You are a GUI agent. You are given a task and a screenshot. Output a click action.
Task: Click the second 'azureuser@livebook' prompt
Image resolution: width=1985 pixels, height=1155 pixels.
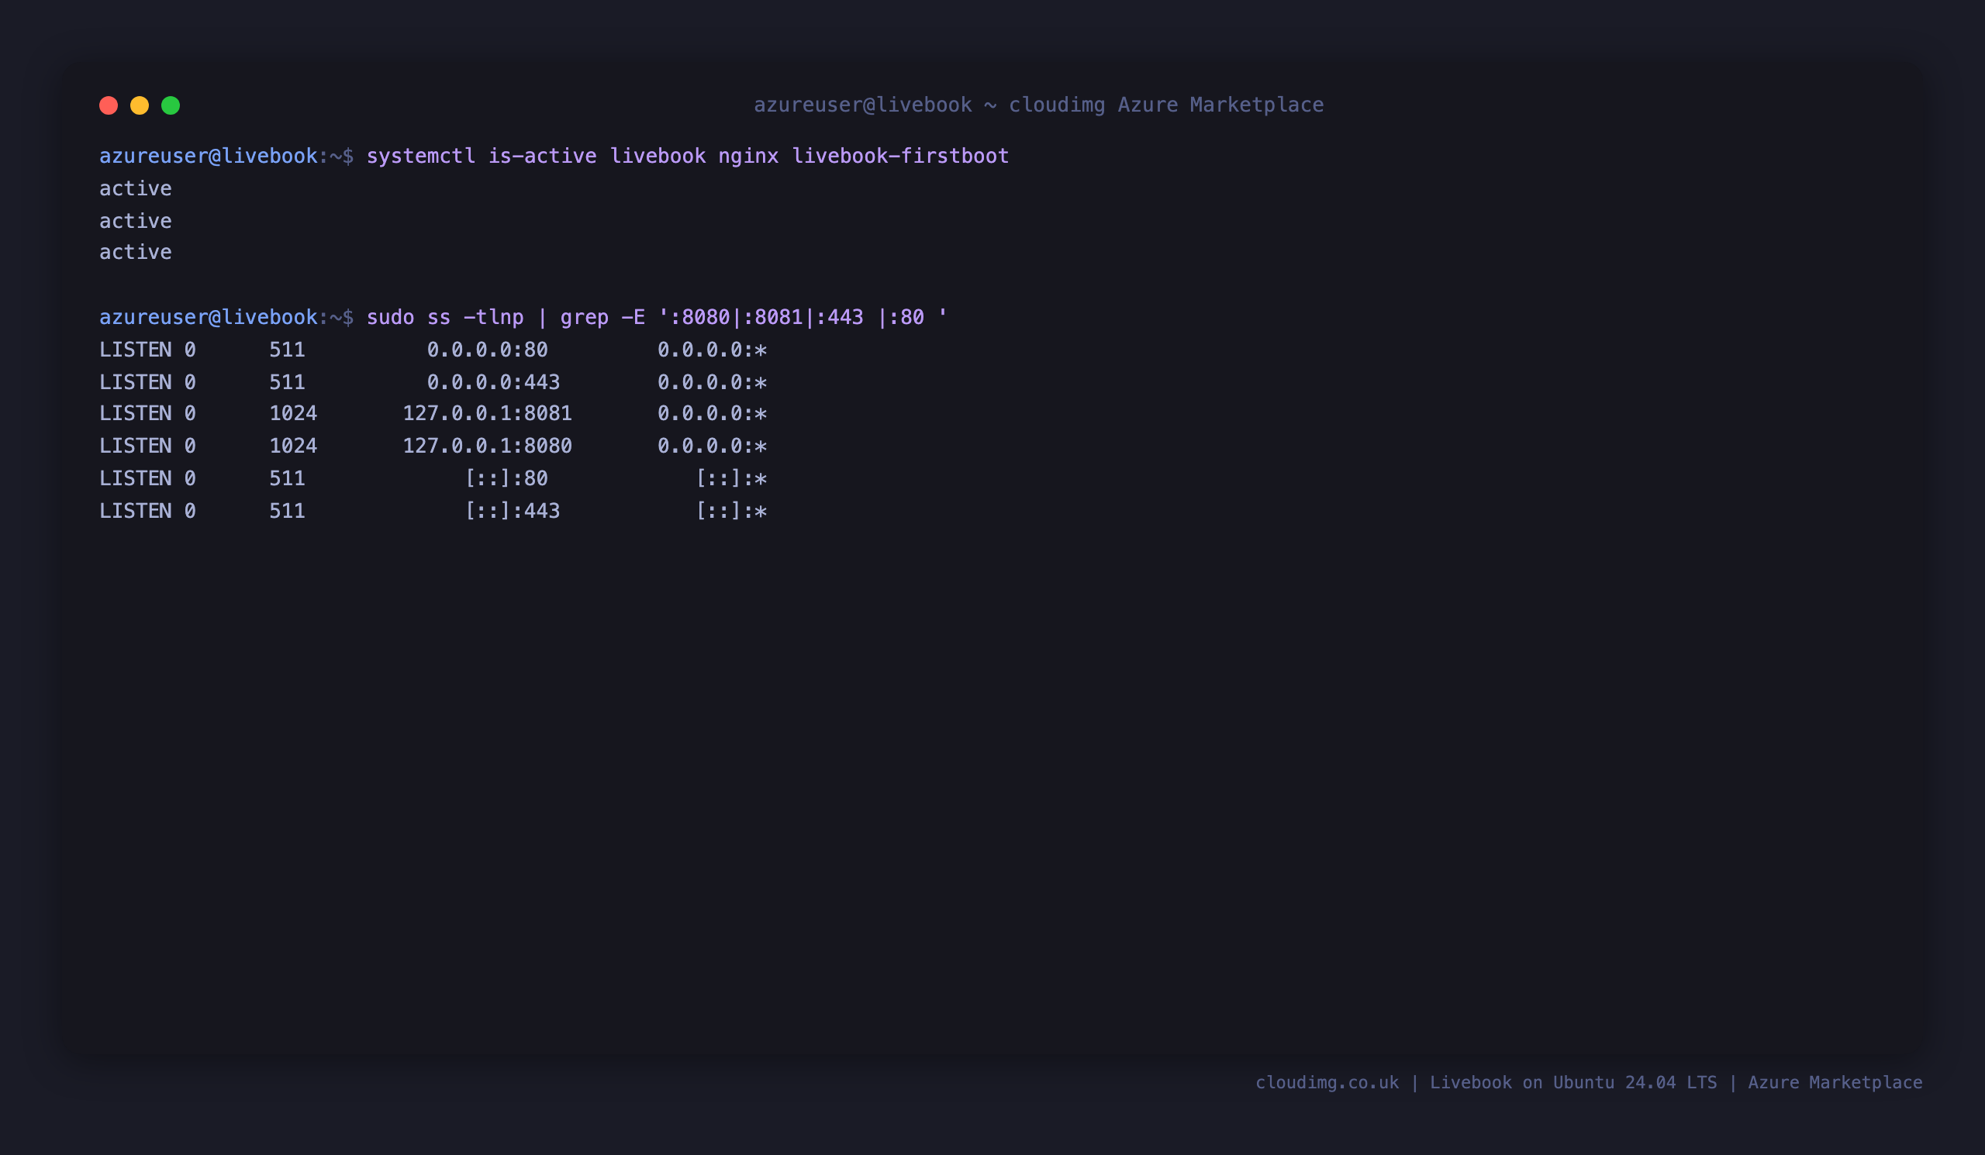(209, 317)
